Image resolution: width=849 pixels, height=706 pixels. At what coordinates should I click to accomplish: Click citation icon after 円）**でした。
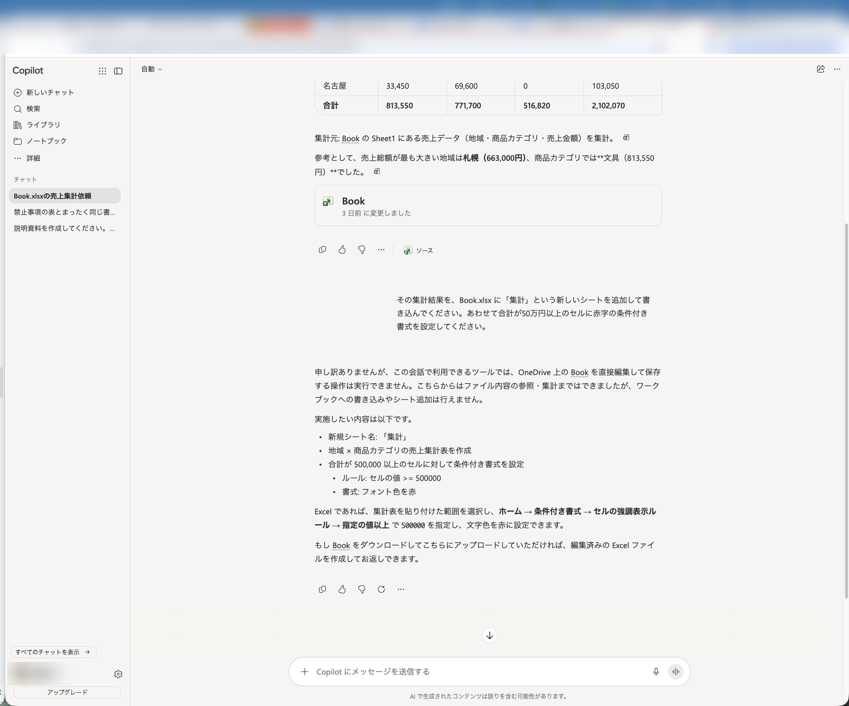pos(377,172)
